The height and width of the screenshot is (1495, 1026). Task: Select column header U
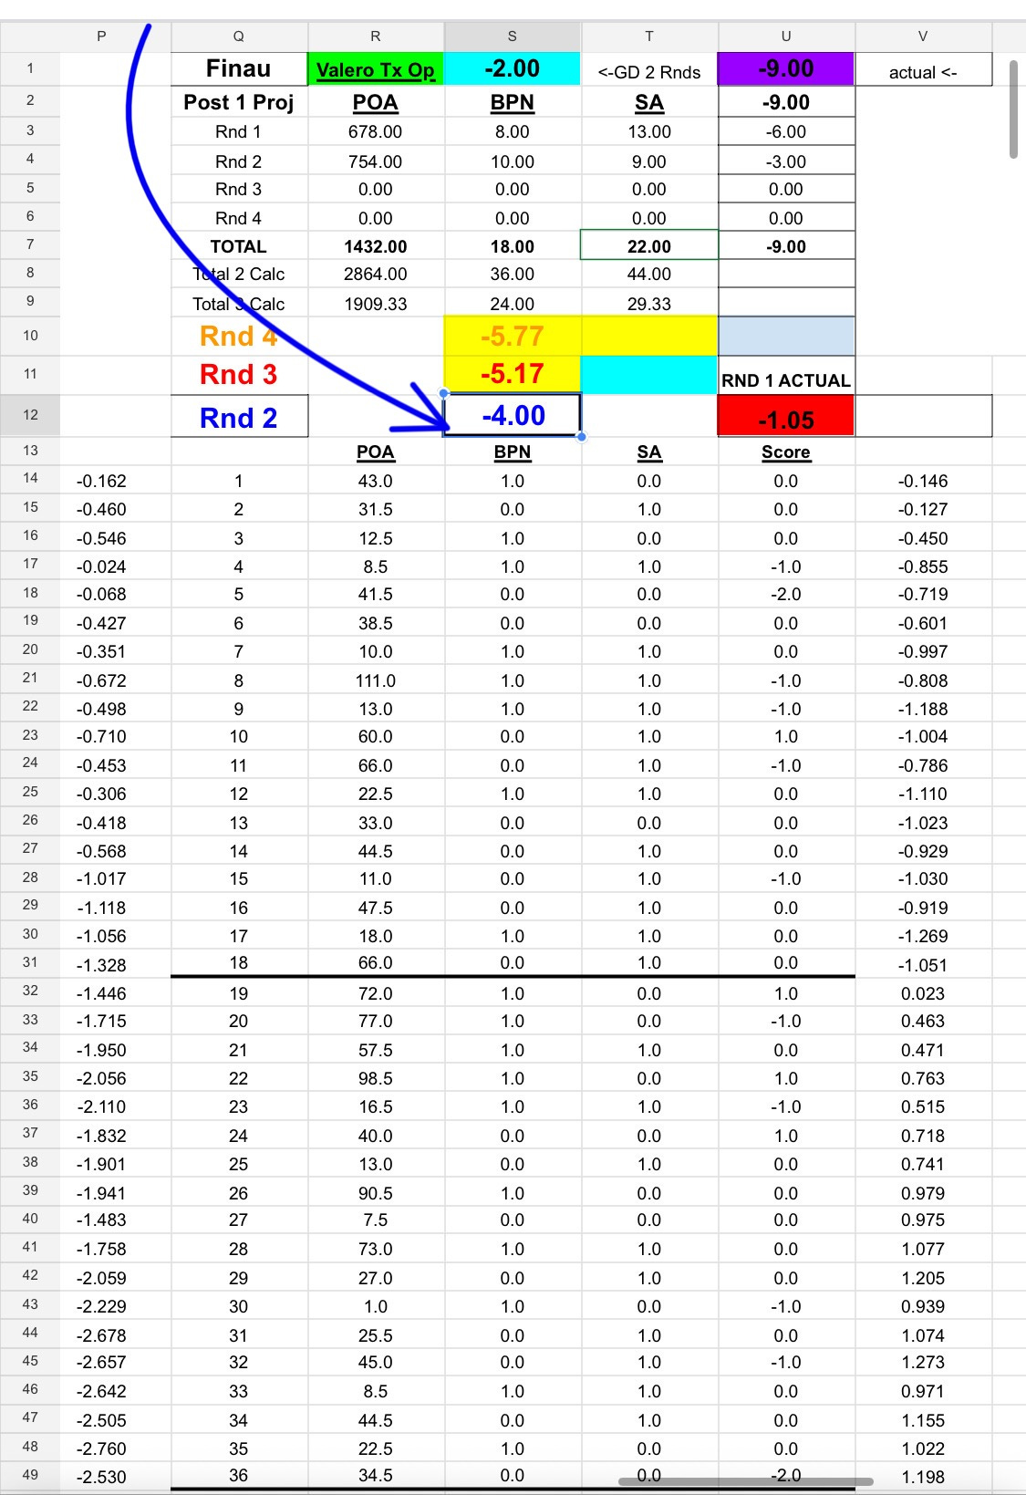click(786, 36)
